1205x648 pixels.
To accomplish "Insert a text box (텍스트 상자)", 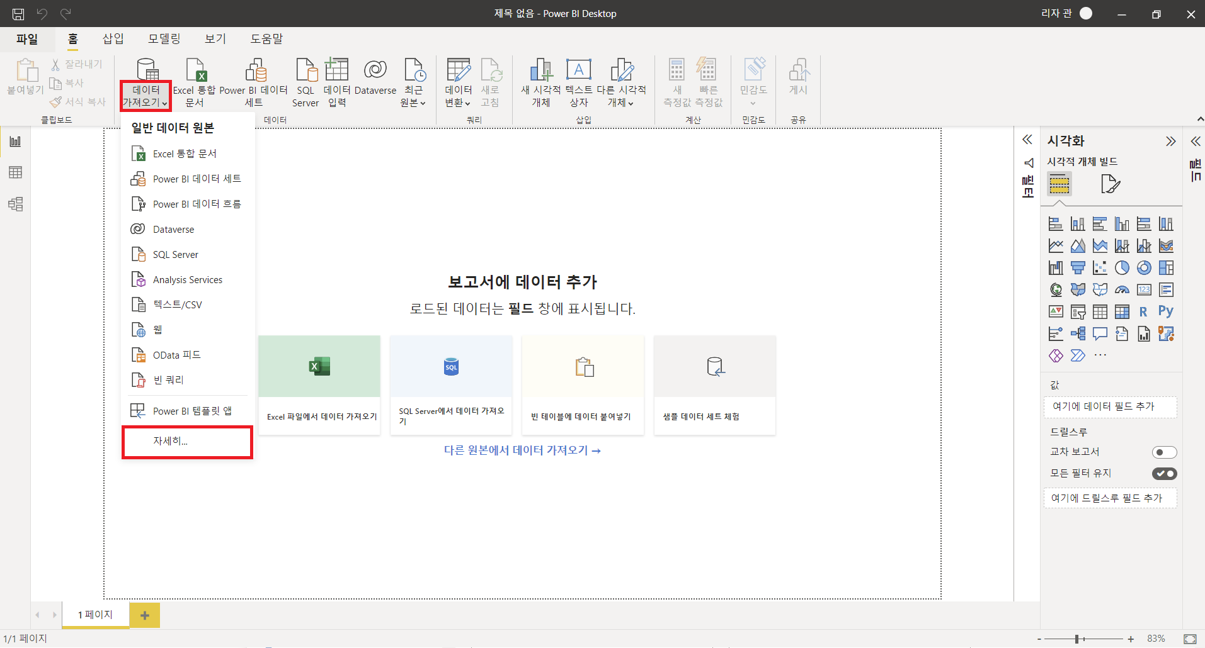I will click(x=579, y=83).
